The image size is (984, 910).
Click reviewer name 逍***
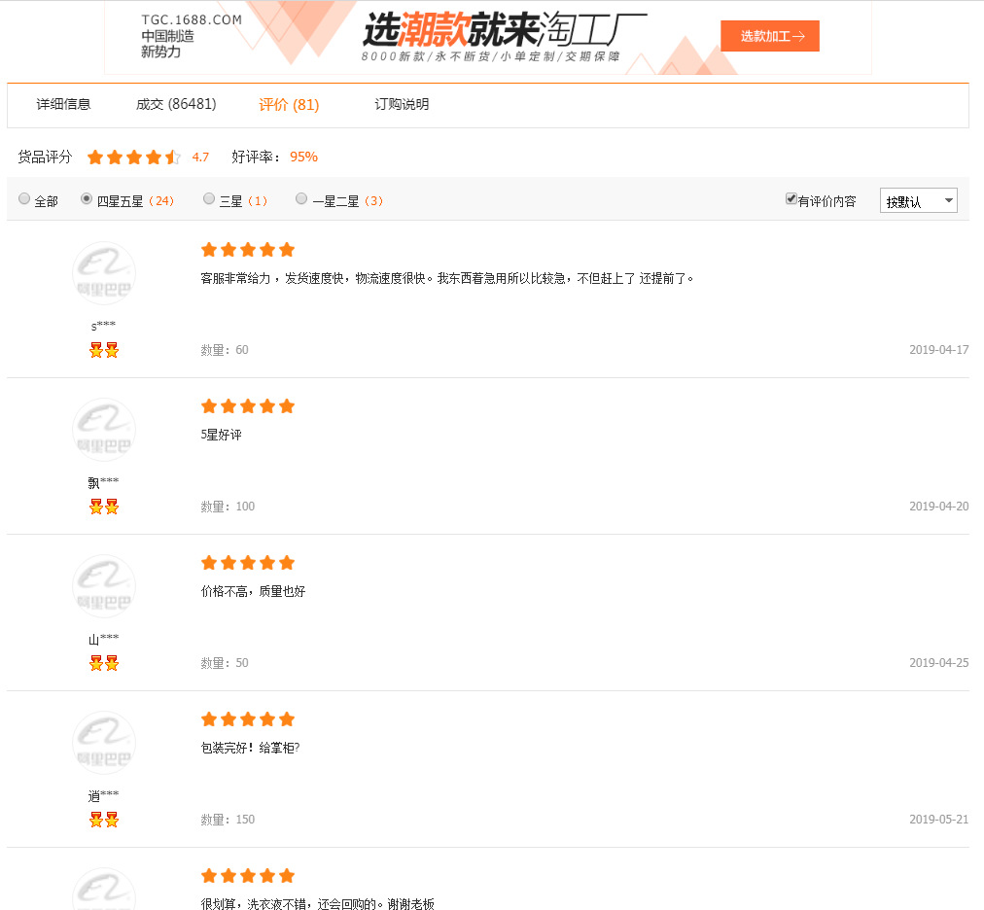(x=103, y=796)
